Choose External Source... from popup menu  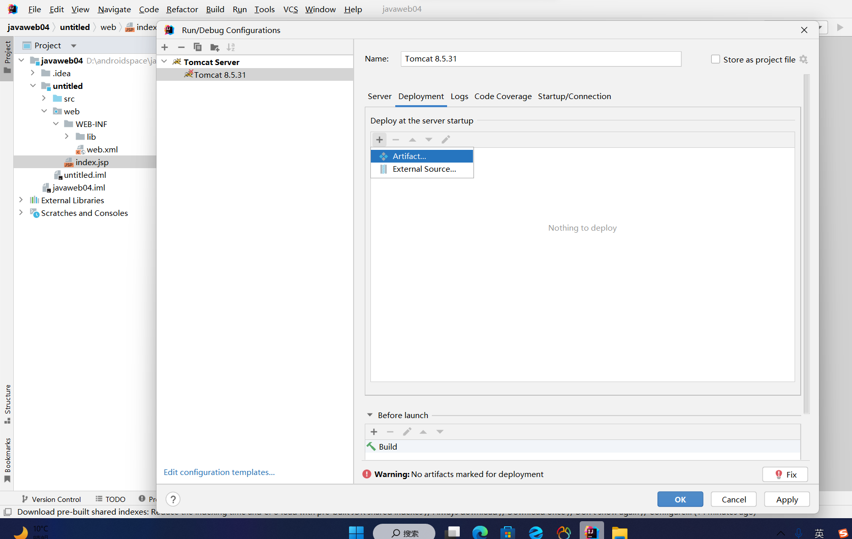[x=422, y=169]
